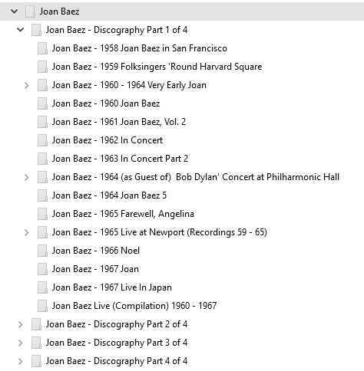Viewport: 364px width, 371px height.
Task: Select '1964 (as Guest of) Bob Dylan' Concert'
Action: [196, 177]
